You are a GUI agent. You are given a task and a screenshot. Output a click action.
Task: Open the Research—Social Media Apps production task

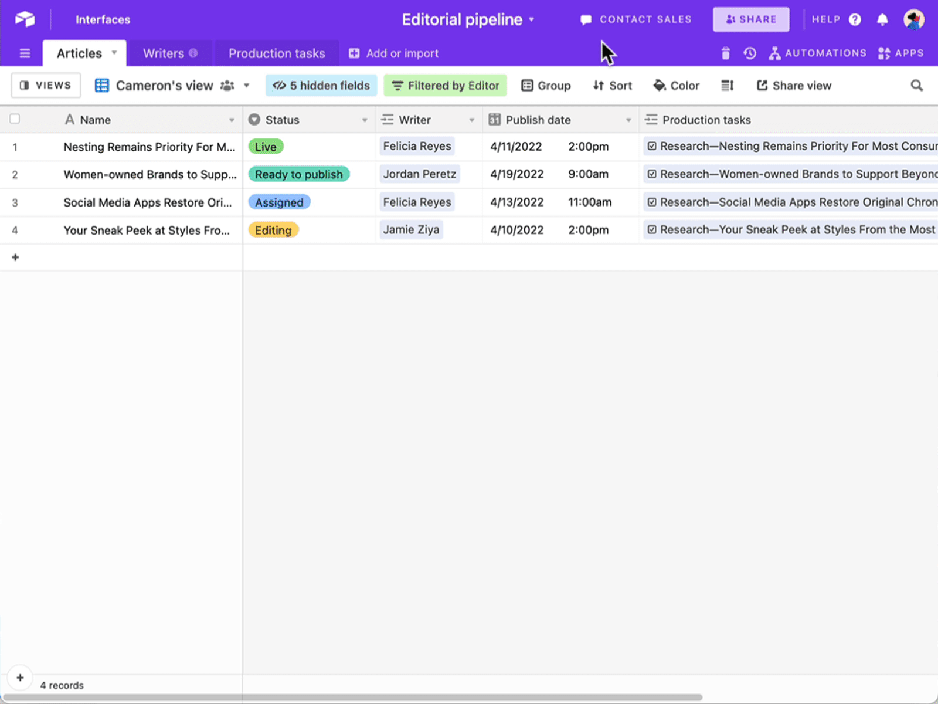[792, 202]
